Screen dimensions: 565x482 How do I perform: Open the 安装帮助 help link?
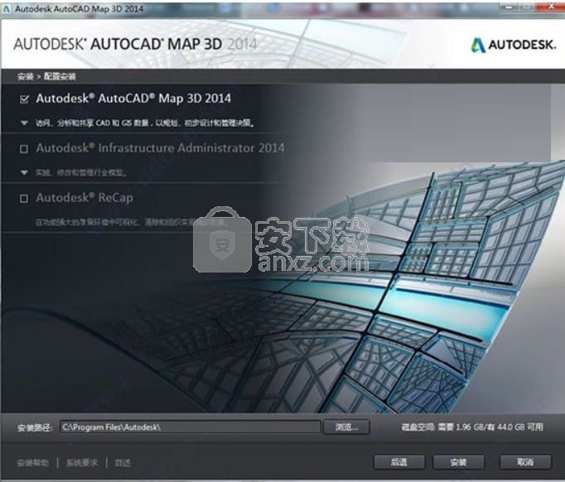point(33,463)
